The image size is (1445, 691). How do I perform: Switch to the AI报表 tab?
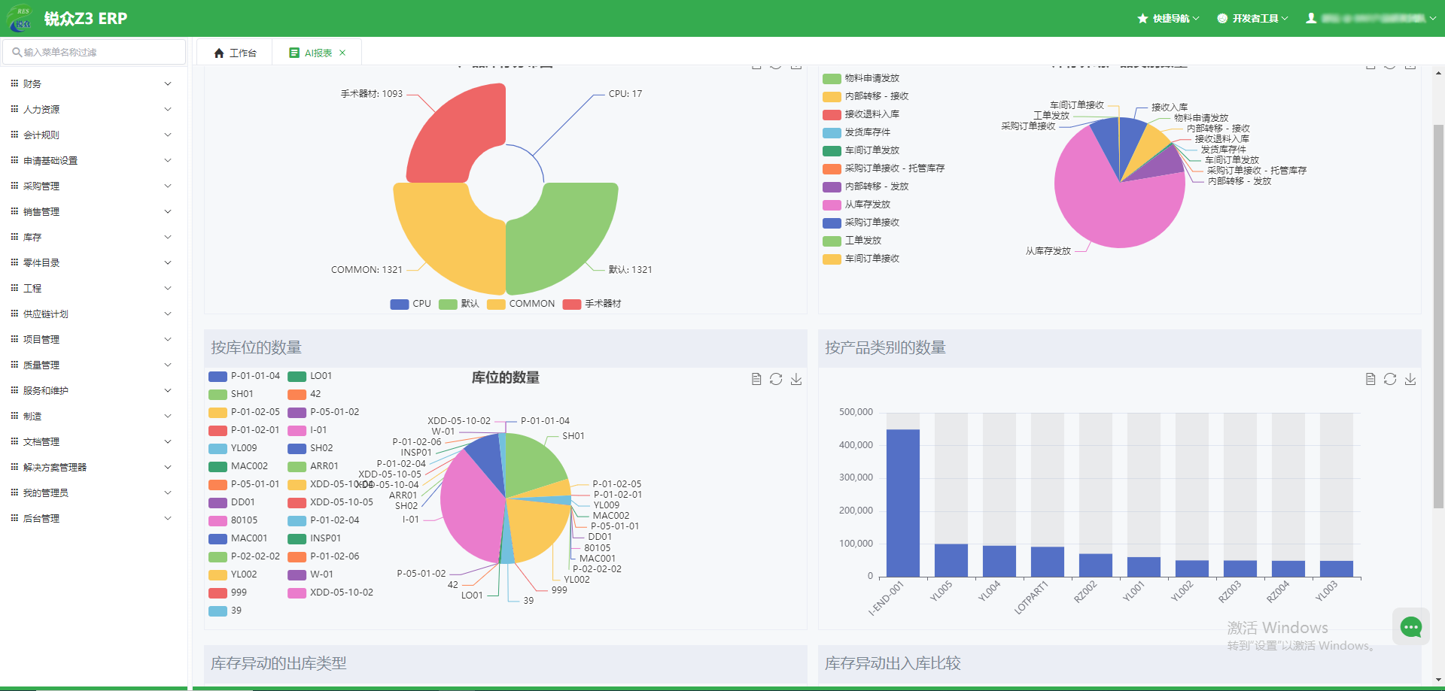318,53
